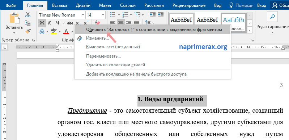Viewport: 289px width, 140px height.
Task: Open line spacing dropdown arrow
Action: 153,23
